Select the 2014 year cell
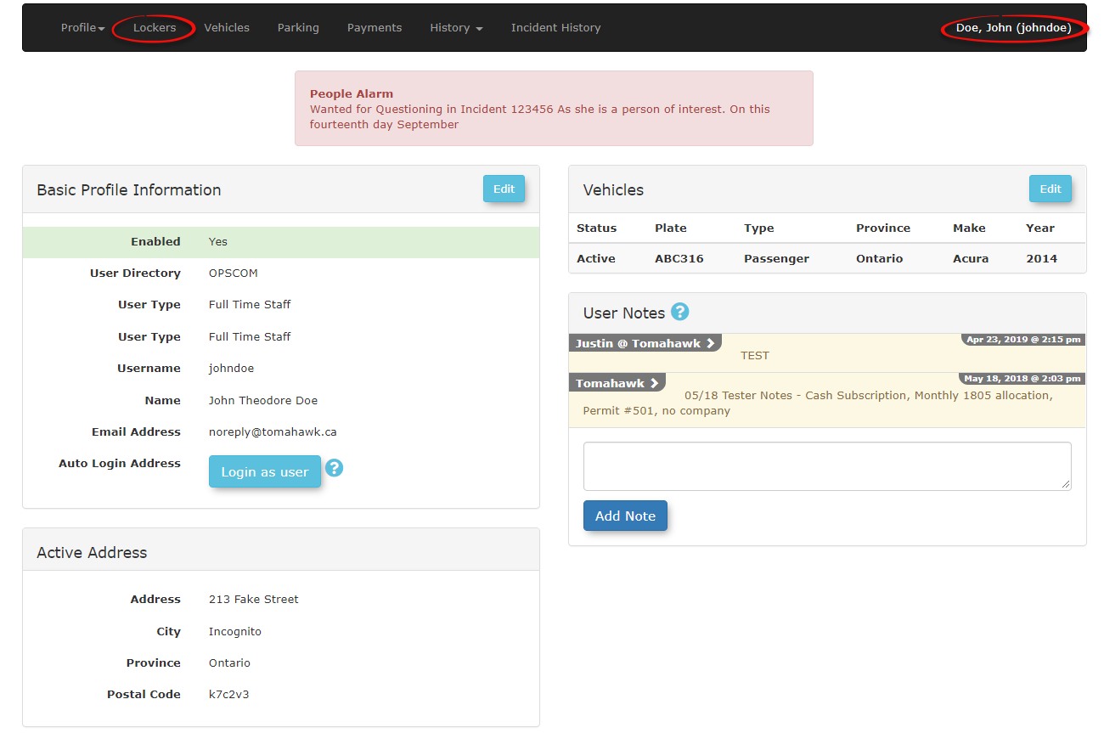1104x733 pixels. [x=1041, y=258]
